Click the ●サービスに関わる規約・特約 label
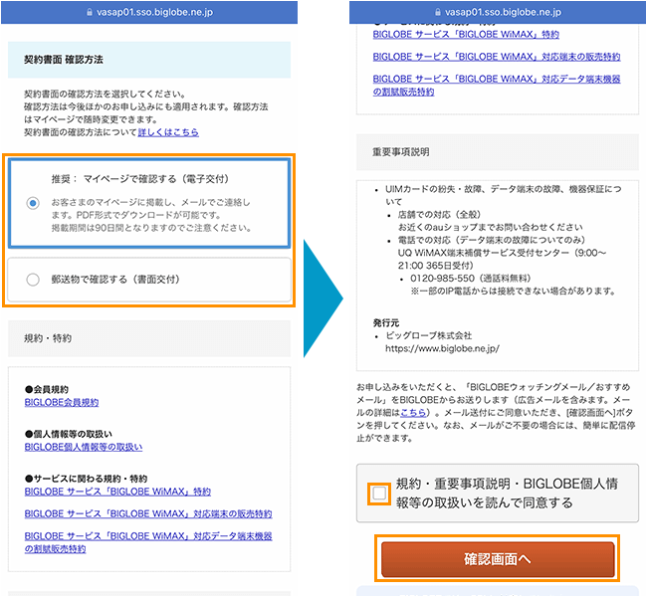 [x=86, y=479]
